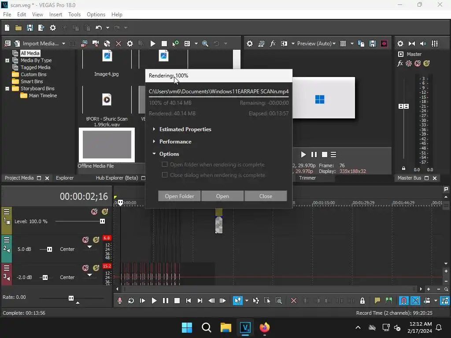Play timeline from transport bar
The height and width of the screenshot is (338, 451).
[154, 301]
